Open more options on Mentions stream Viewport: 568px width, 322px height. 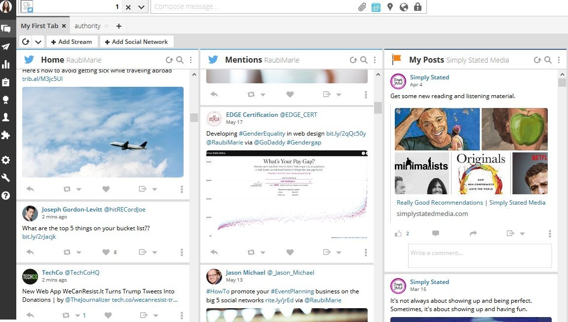(375, 60)
